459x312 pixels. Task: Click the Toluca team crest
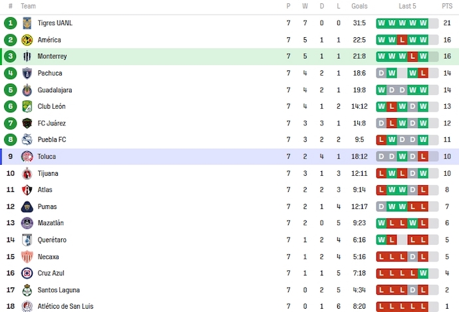pos(27,157)
